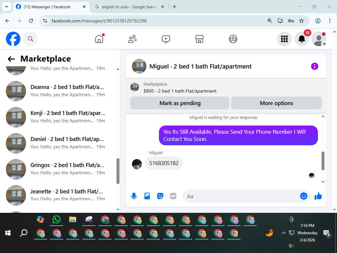Record a voice clip with microphone icon

pyautogui.click(x=134, y=196)
